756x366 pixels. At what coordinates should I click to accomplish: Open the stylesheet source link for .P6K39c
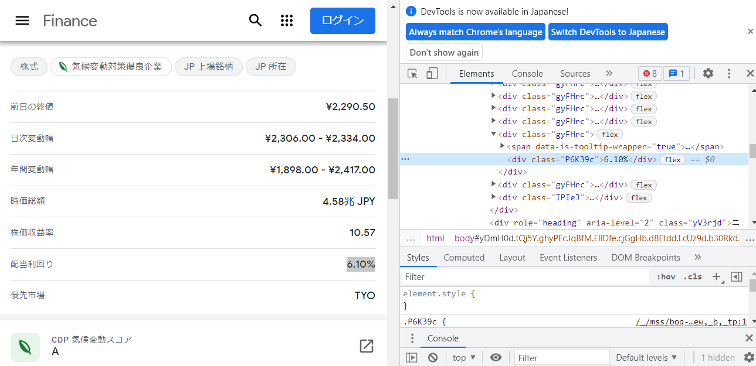point(691,321)
